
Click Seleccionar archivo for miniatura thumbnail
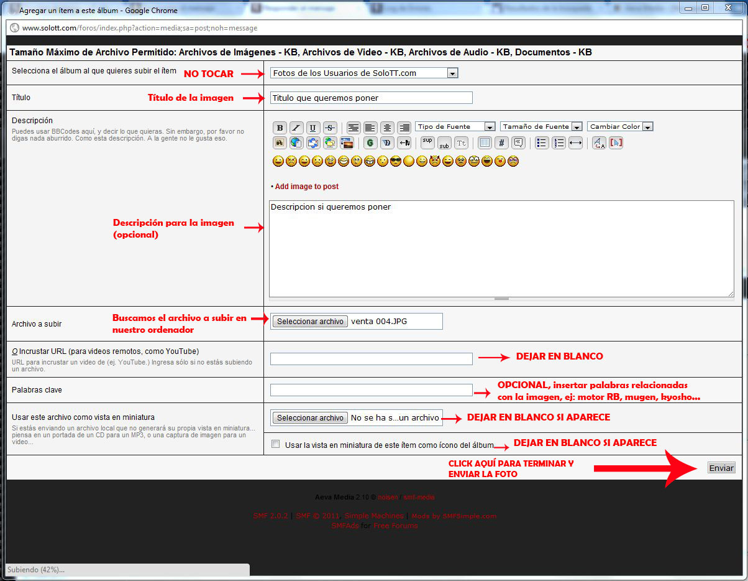click(311, 418)
